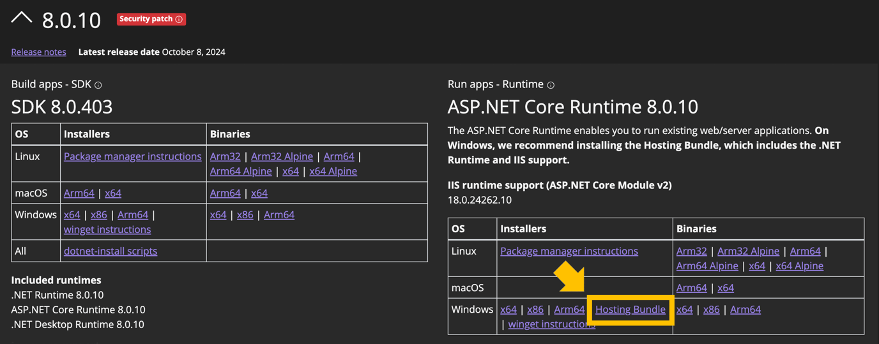Collapse the 8.0.10 release section chevron
Screen dimensions: 879x344
[21, 19]
